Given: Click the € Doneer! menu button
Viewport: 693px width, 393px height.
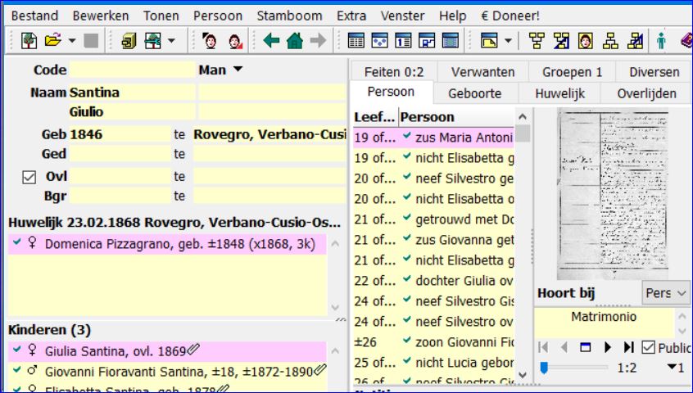Looking at the screenshot, I should click(x=510, y=16).
